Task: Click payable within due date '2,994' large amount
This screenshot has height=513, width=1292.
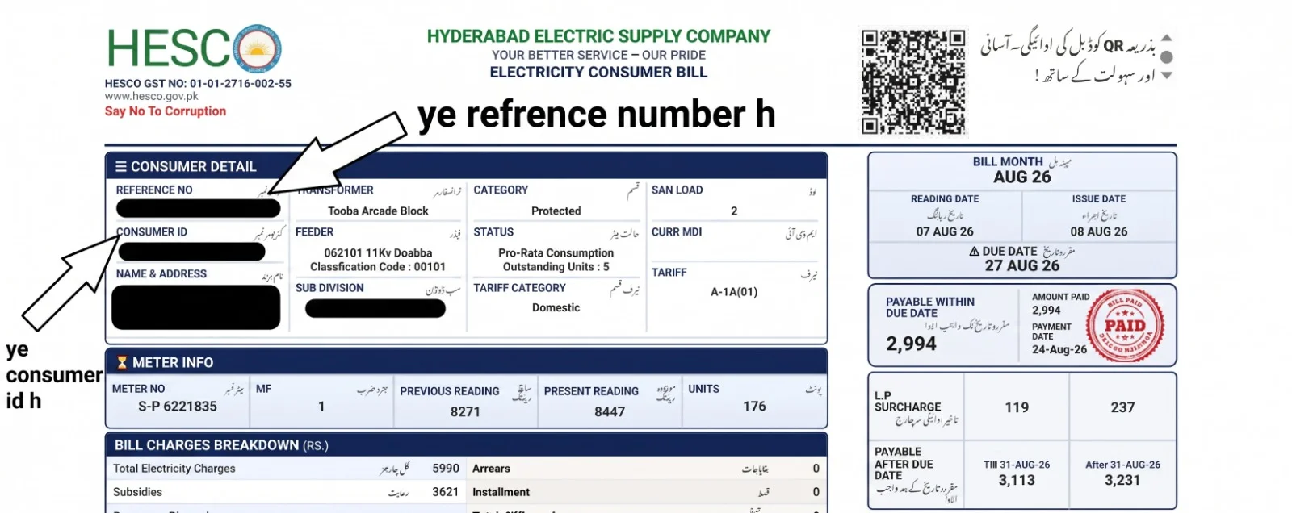Action: click(x=911, y=344)
